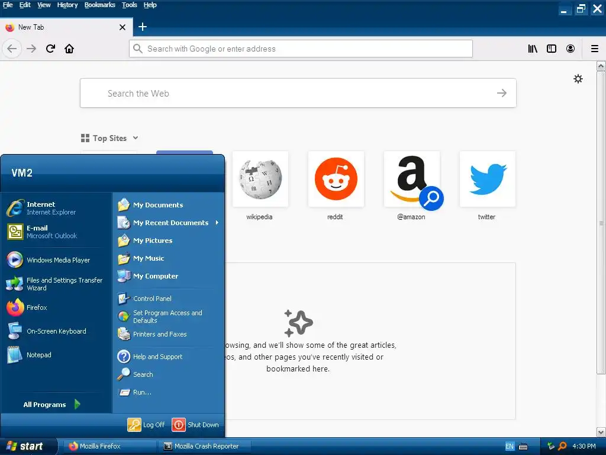
Task: Open My Computer
Action: [x=169, y=276]
